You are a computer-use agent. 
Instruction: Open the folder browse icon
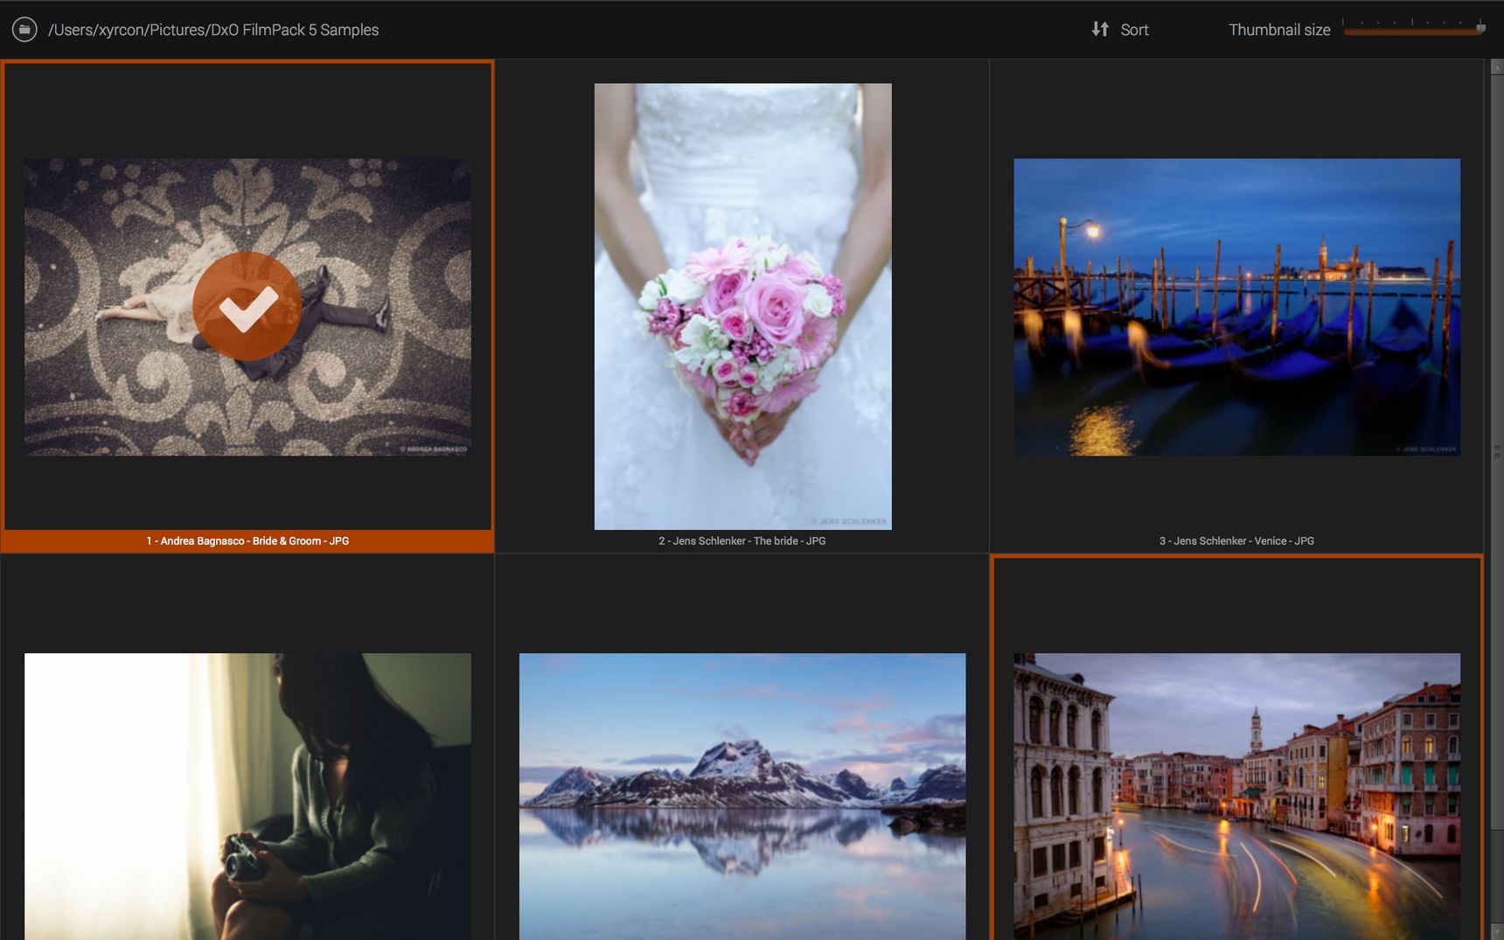click(x=24, y=30)
